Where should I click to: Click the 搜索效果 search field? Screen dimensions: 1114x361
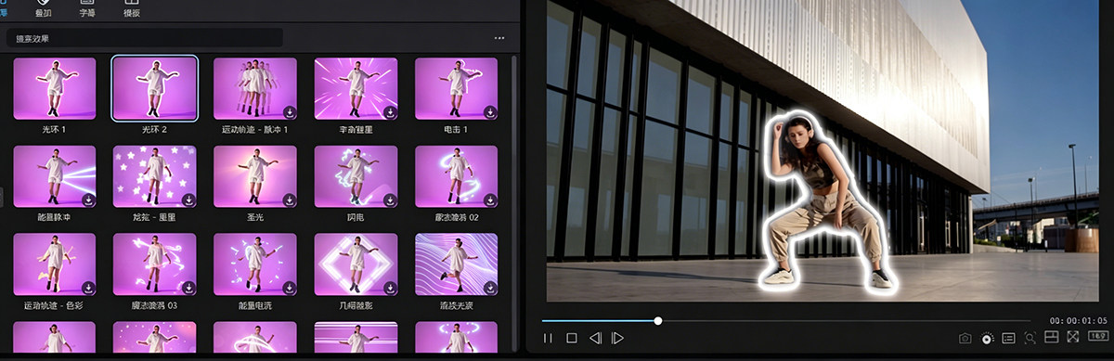click(144, 38)
